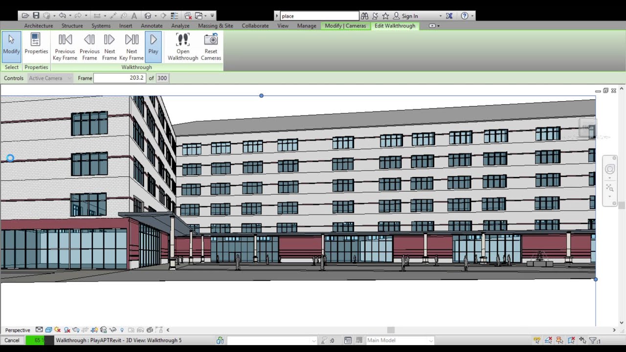Image resolution: width=626 pixels, height=352 pixels.
Task: Click Switch Windows icon
Action: 199,16
